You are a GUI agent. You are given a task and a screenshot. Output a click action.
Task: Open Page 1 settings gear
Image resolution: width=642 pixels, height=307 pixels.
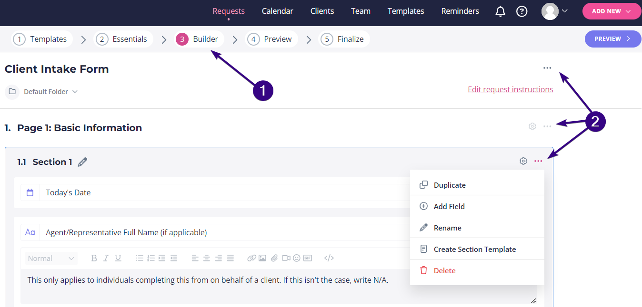coord(532,126)
